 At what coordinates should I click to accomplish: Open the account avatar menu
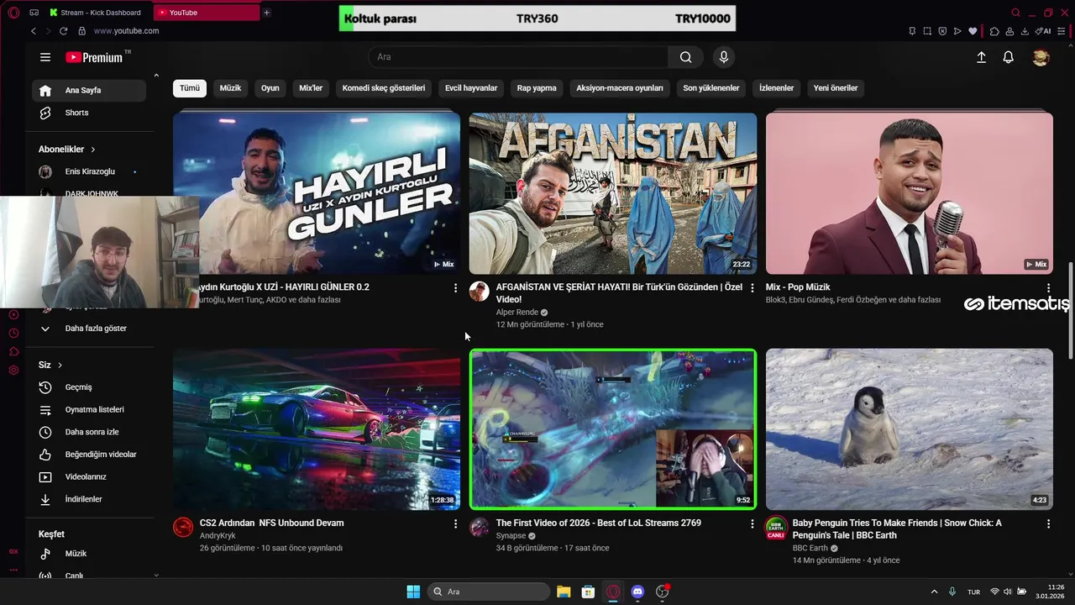1041,57
